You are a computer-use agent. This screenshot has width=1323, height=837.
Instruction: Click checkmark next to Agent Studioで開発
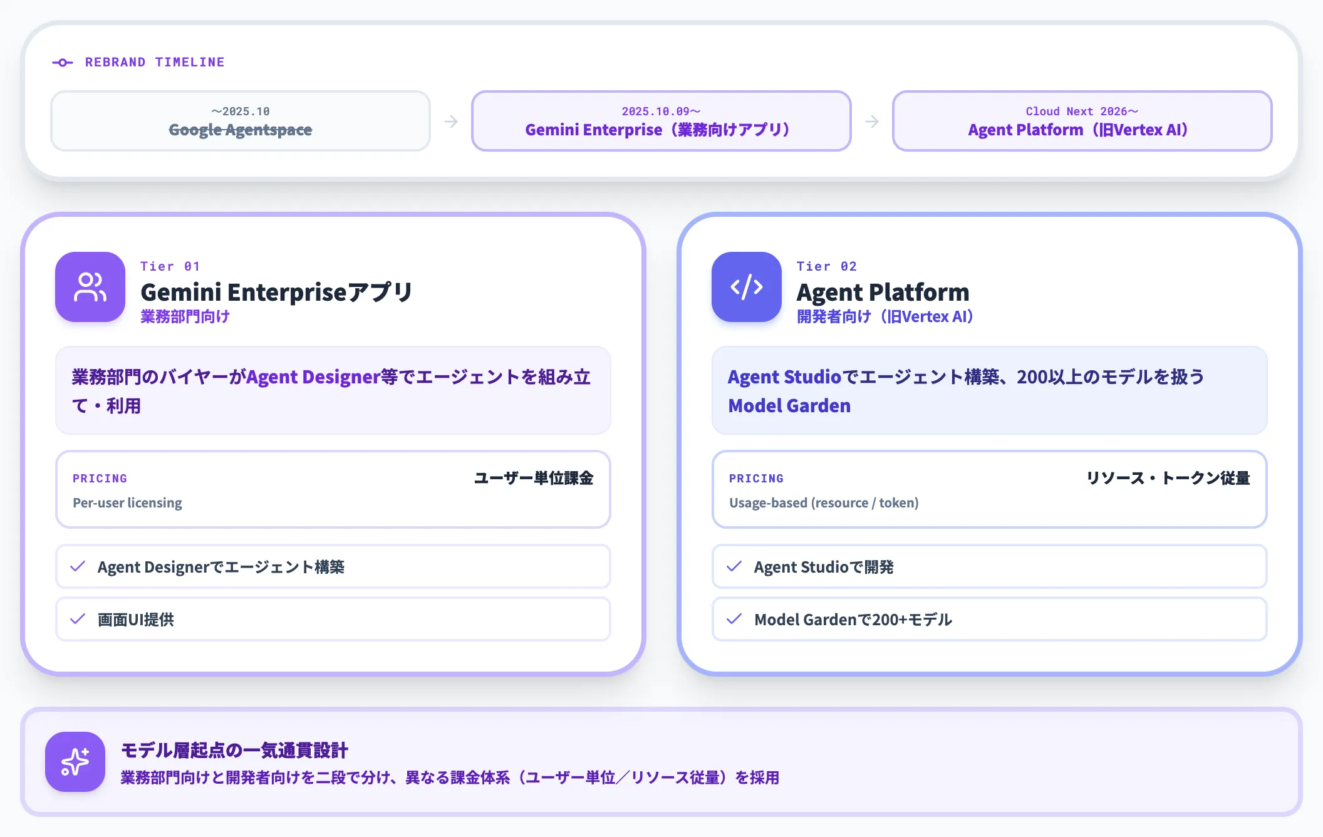click(734, 566)
